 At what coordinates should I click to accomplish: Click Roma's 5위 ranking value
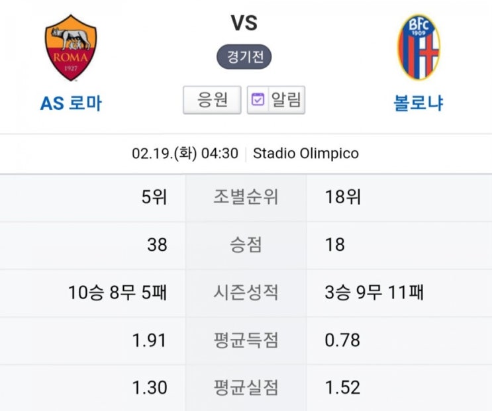154,197
